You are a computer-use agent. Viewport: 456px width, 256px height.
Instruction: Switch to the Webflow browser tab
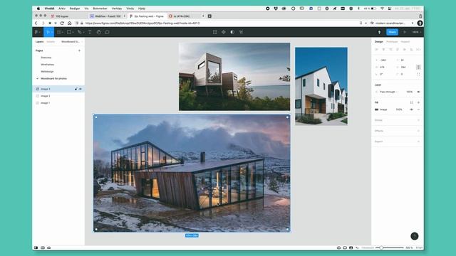[108, 16]
